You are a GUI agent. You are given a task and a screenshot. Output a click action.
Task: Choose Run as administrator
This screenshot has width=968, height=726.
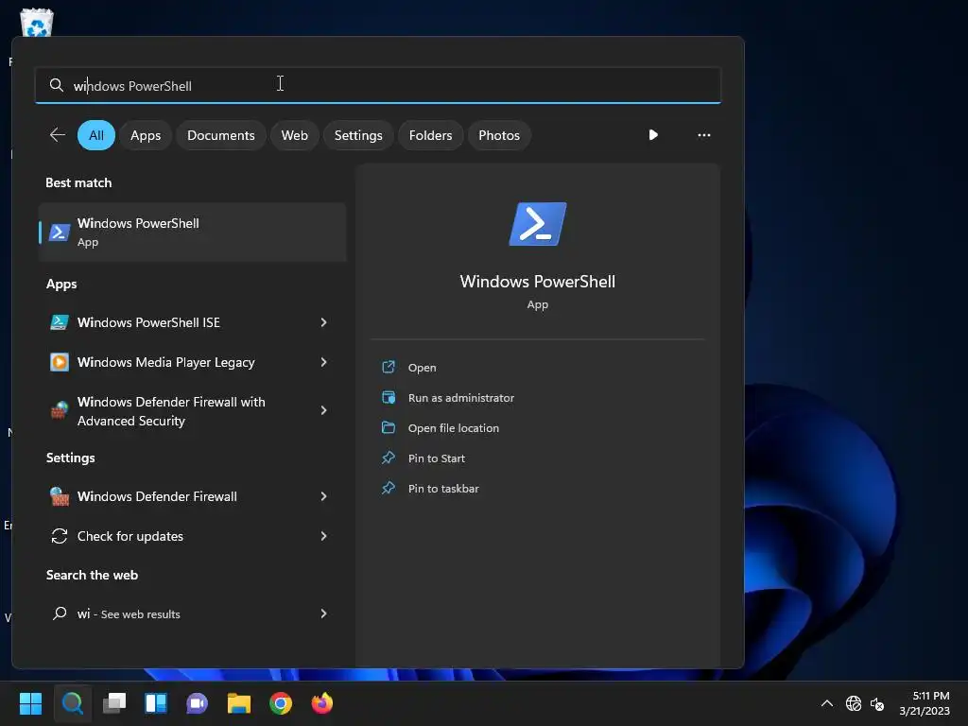click(460, 398)
